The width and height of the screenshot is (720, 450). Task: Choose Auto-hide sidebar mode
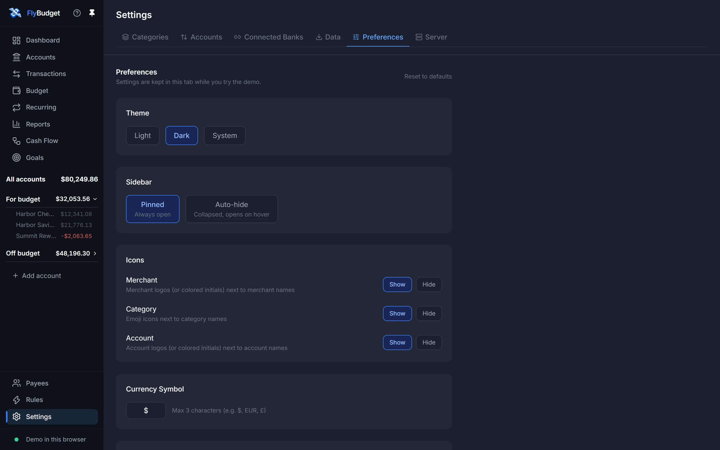tap(231, 209)
